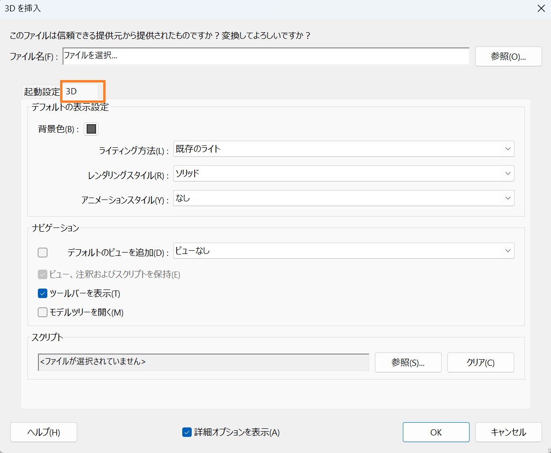Disable the ツールバーを表示 checkbox

click(x=42, y=293)
